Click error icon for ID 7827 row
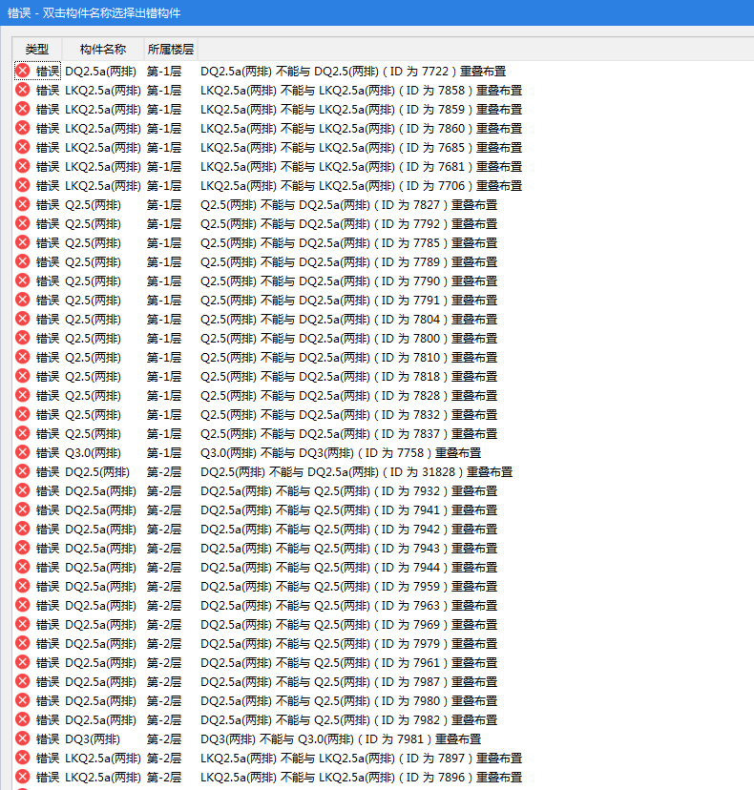The width and height of the screenshot is (754, 790). [x=23, y=204]
